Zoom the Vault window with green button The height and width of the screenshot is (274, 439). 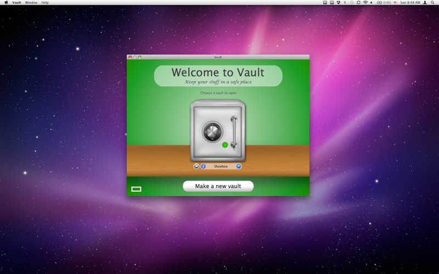[x=140, y=57]
